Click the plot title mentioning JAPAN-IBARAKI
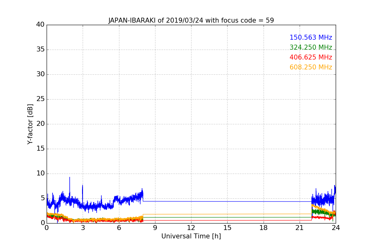The image size is (373, 248). [191, 21]
